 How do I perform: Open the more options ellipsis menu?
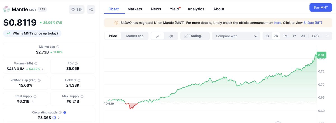[x=328, y=36]
